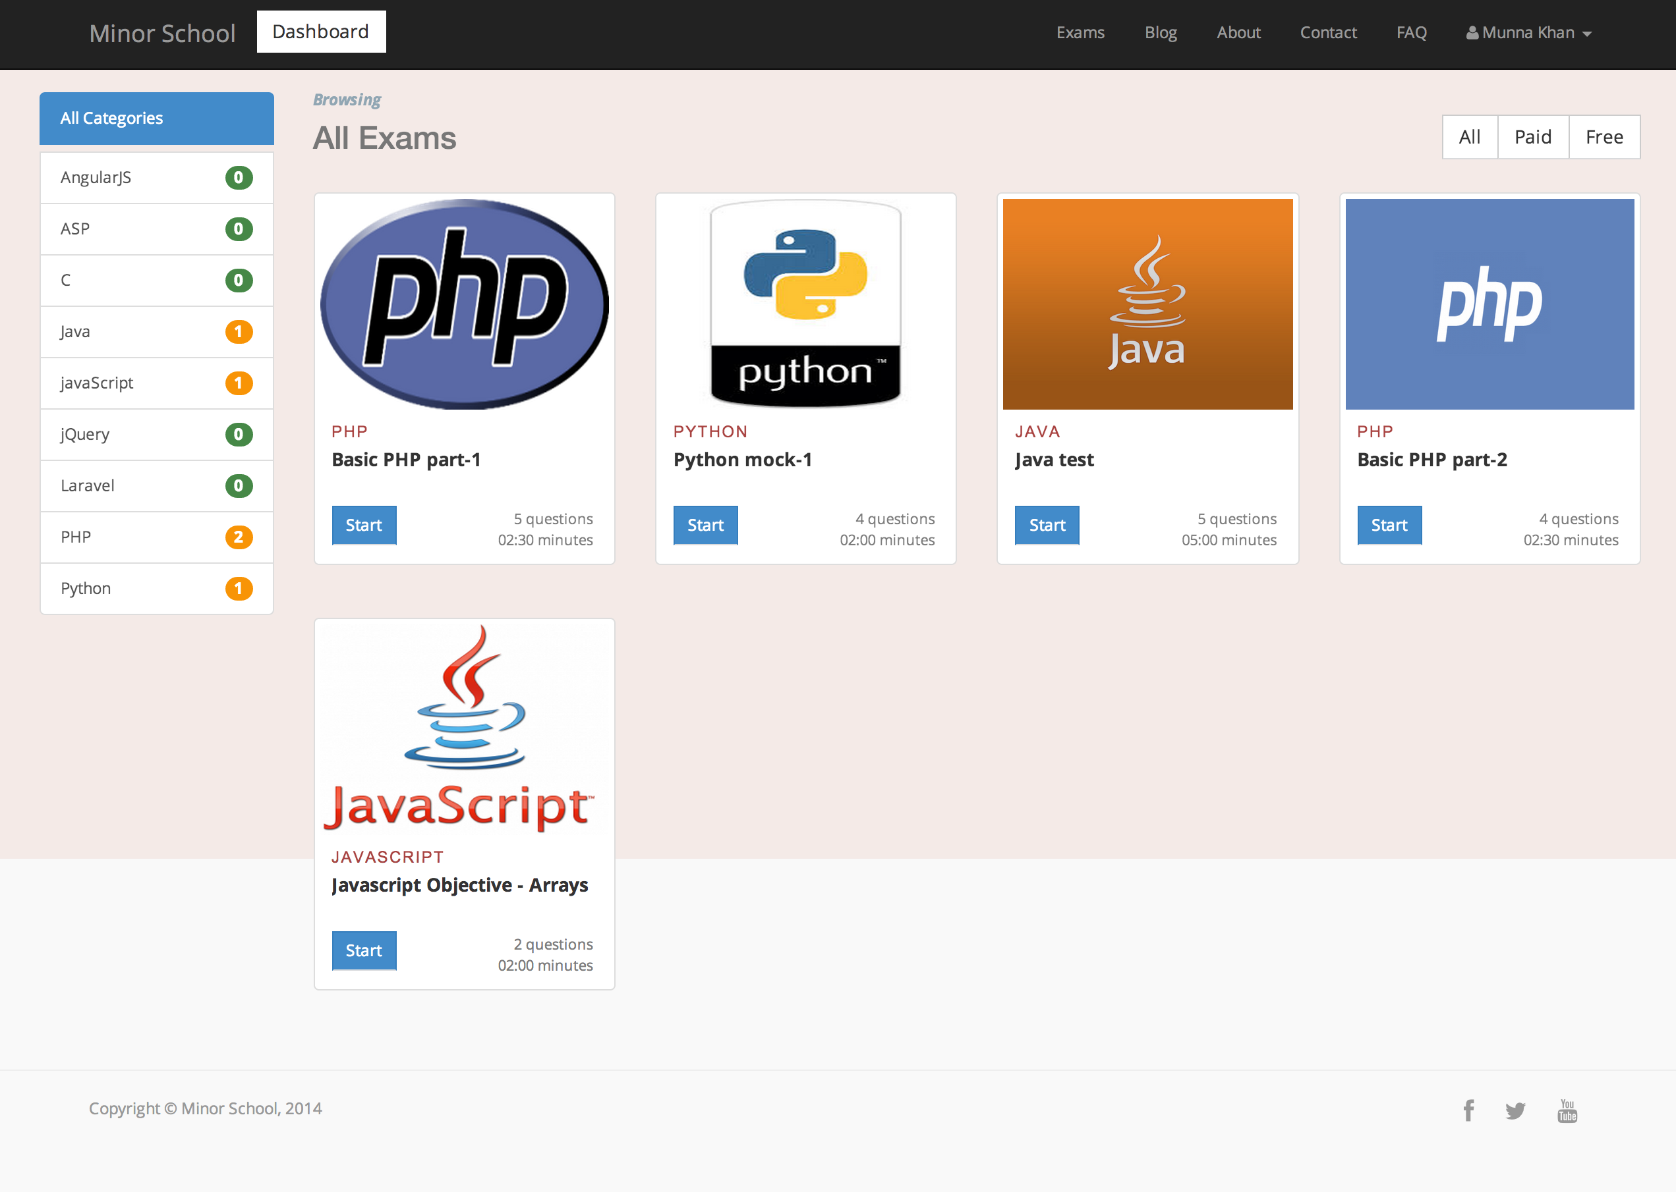Open the Python mock-1 logo thumbnail
Viewport: 1676px width, 1192px height.
(x=805, y=304)
